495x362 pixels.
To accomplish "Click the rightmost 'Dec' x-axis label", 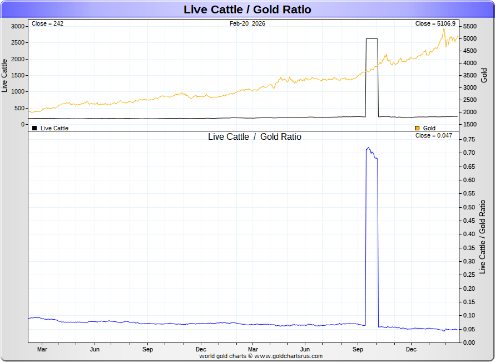I will [x=411, y=349].
